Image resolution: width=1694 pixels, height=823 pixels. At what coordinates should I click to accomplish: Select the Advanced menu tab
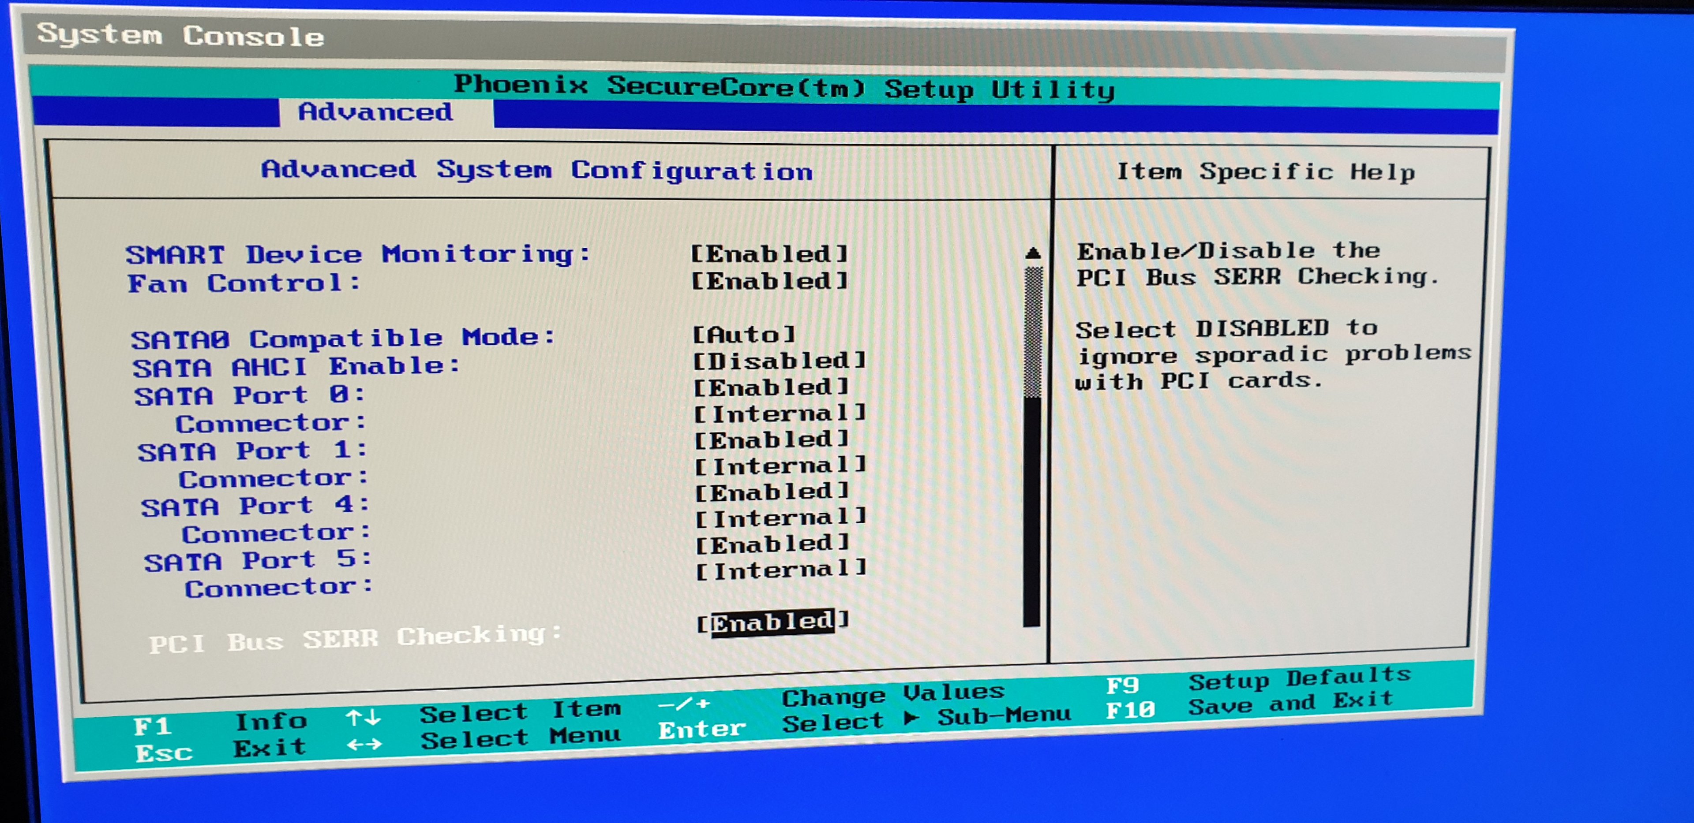375,112
